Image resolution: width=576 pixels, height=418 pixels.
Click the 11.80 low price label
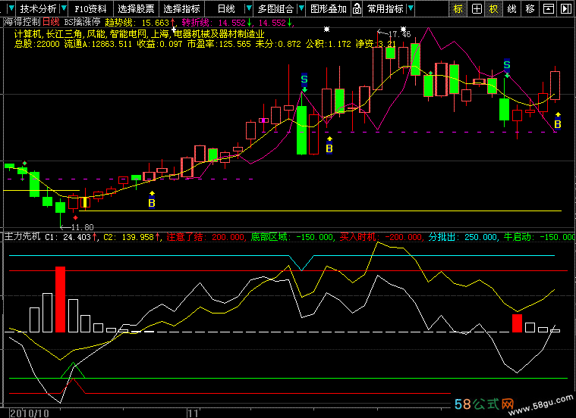tap(82, 227)
